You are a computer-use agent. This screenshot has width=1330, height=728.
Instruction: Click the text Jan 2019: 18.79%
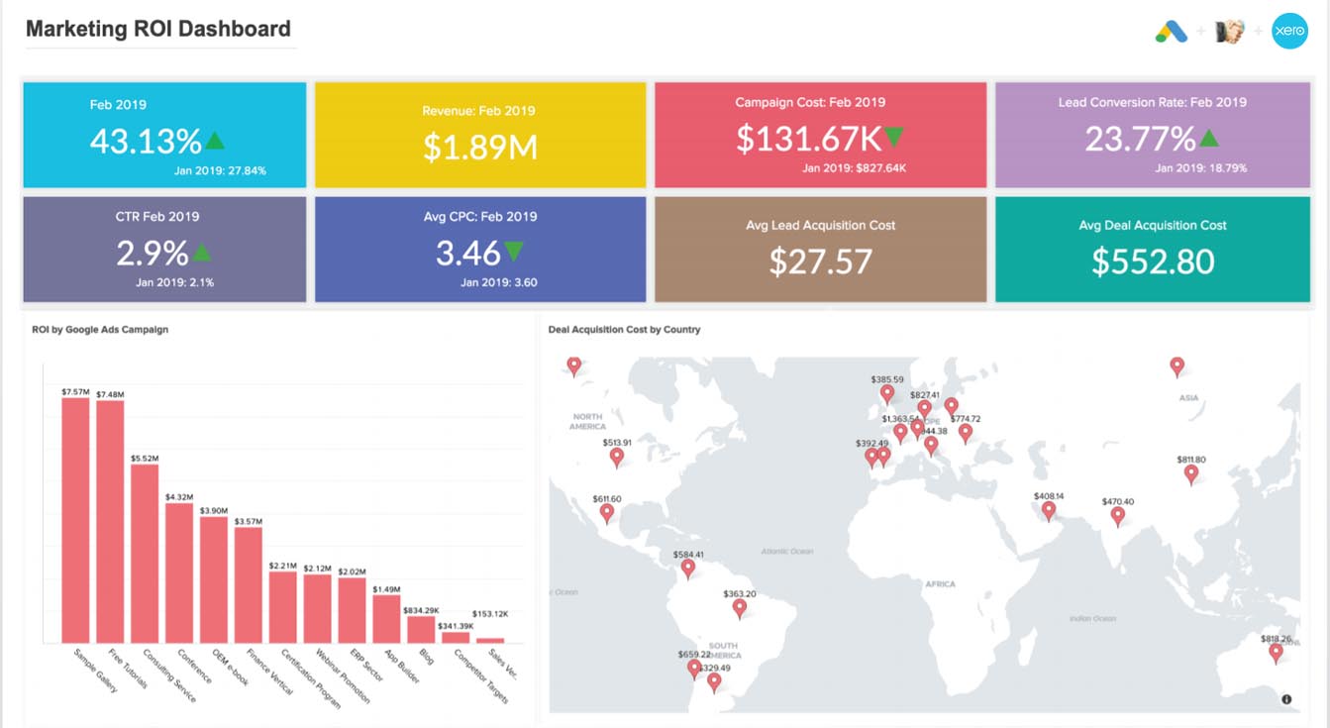(x=1200, y=168)
